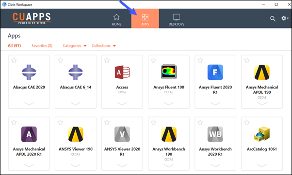The height and width of the screenshot is (175, 292).
Task: Show All (97) apps filter
Action: (x=14, y=45)
